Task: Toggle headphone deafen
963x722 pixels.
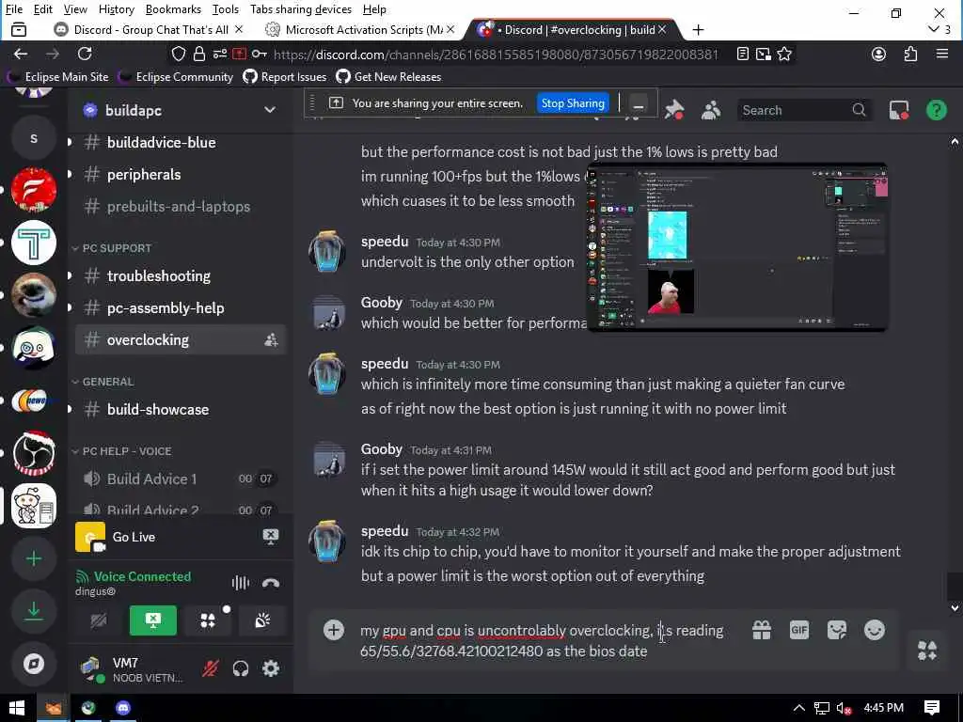Action: tap(241, 668)
